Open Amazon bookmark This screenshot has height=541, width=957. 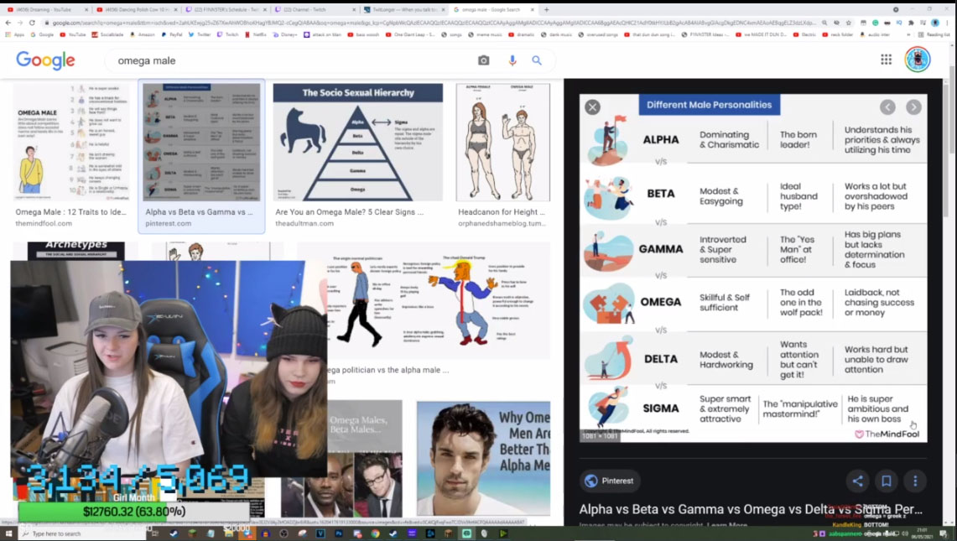point(143,34)
